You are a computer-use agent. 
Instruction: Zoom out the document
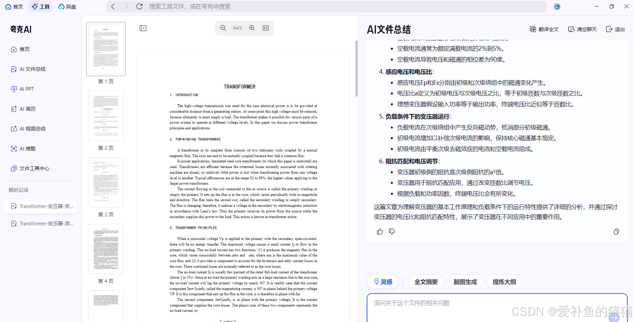coord(223,28)
